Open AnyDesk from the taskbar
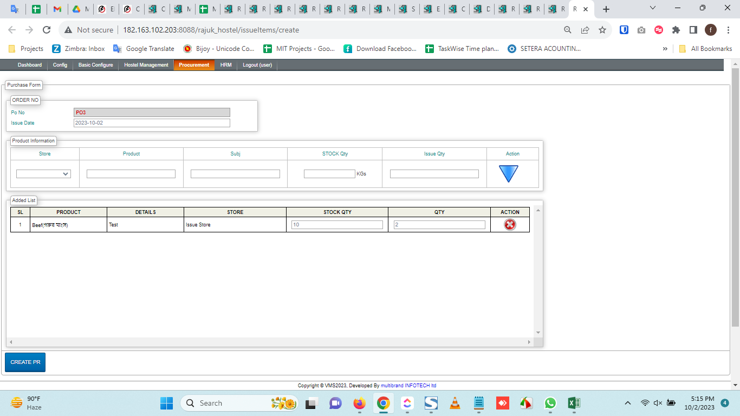Image resolution: width=740 pixels, height=416 pixels. 502,403
